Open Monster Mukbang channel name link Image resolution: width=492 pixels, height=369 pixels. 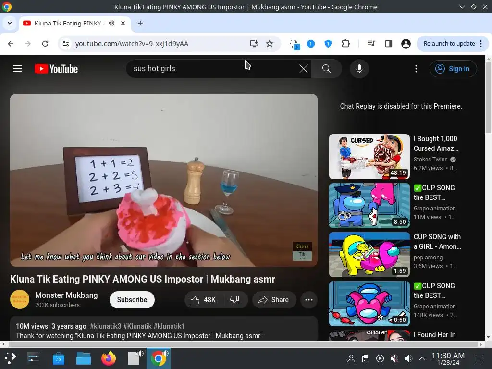66,295
